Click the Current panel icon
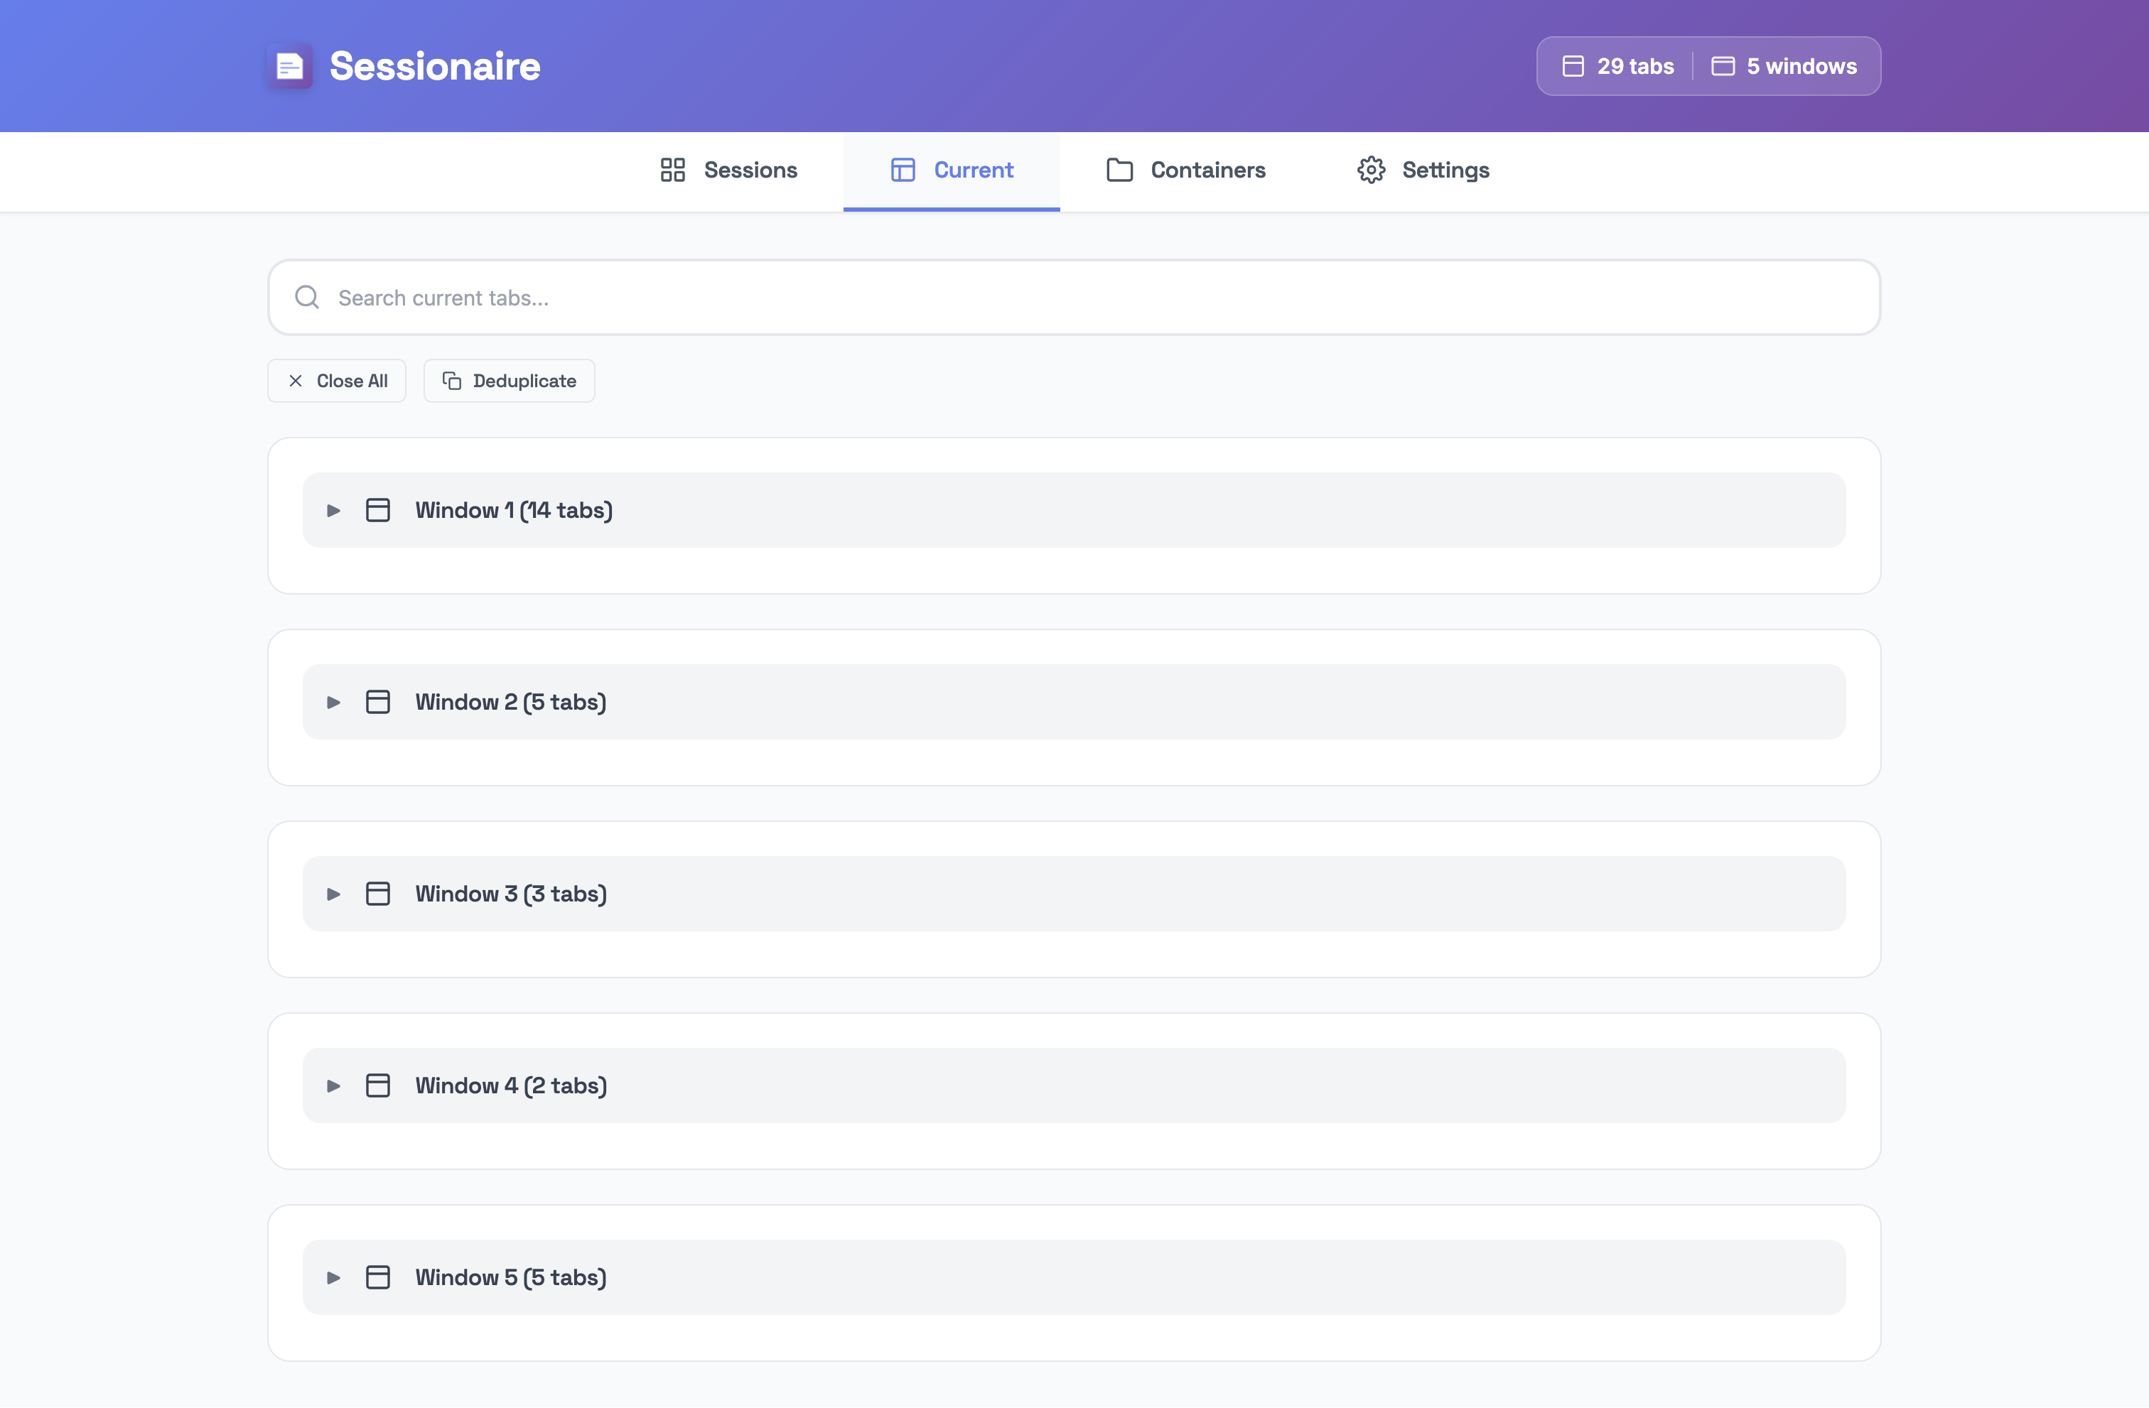Viewport: 2149px width, 1408px height. pyautogui.click(x=903, y=170)
